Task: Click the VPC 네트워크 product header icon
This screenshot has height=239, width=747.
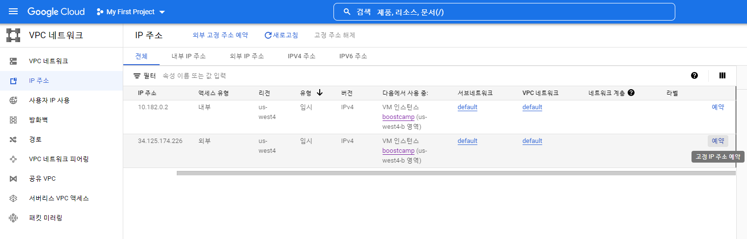Action: click(x=13, y=35)
